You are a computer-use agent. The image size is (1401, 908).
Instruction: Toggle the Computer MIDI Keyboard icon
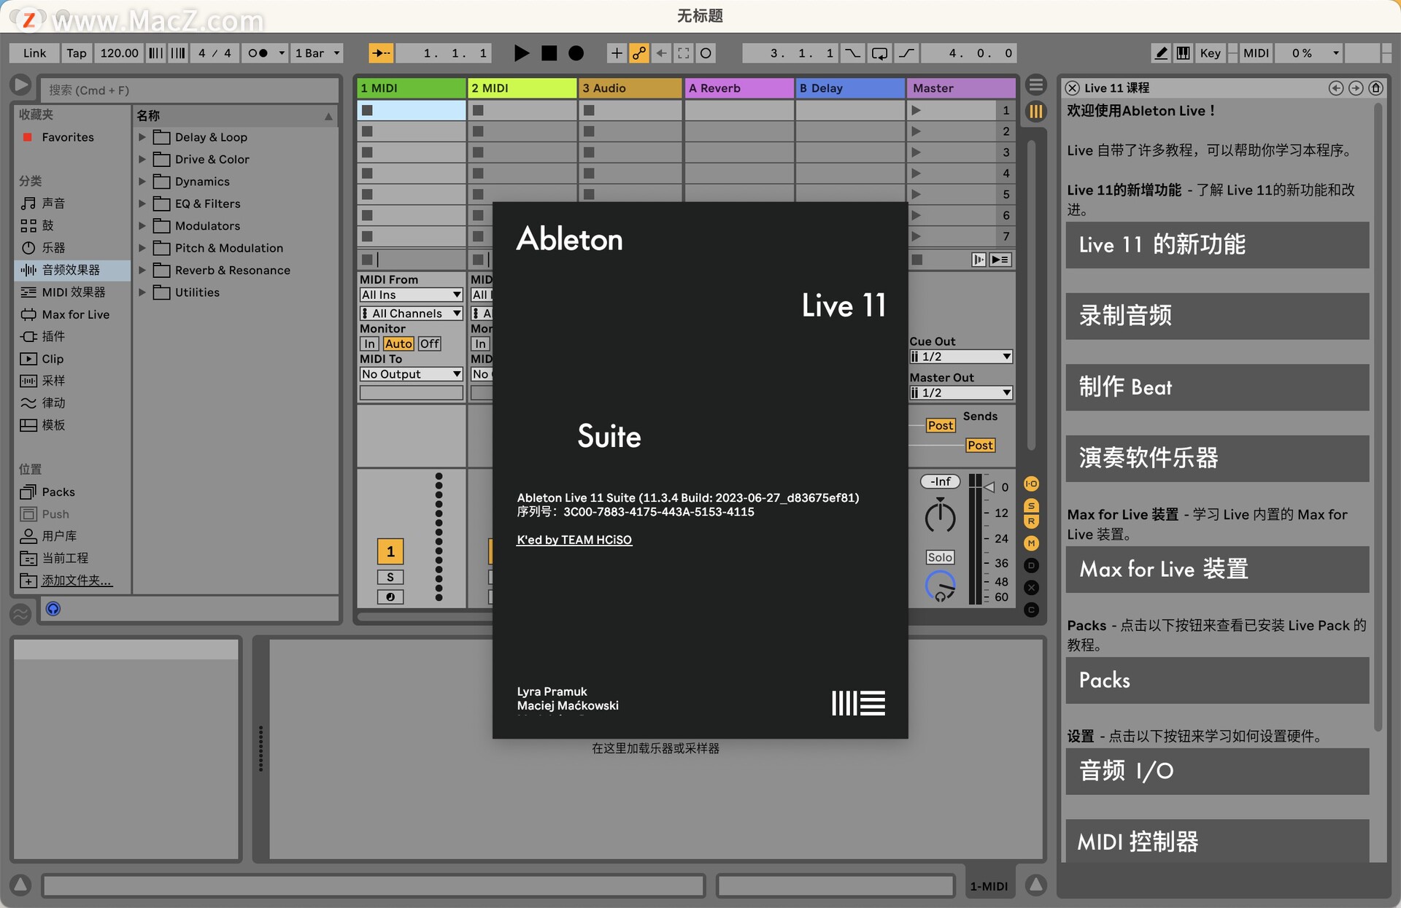(x=1184, y=53)
